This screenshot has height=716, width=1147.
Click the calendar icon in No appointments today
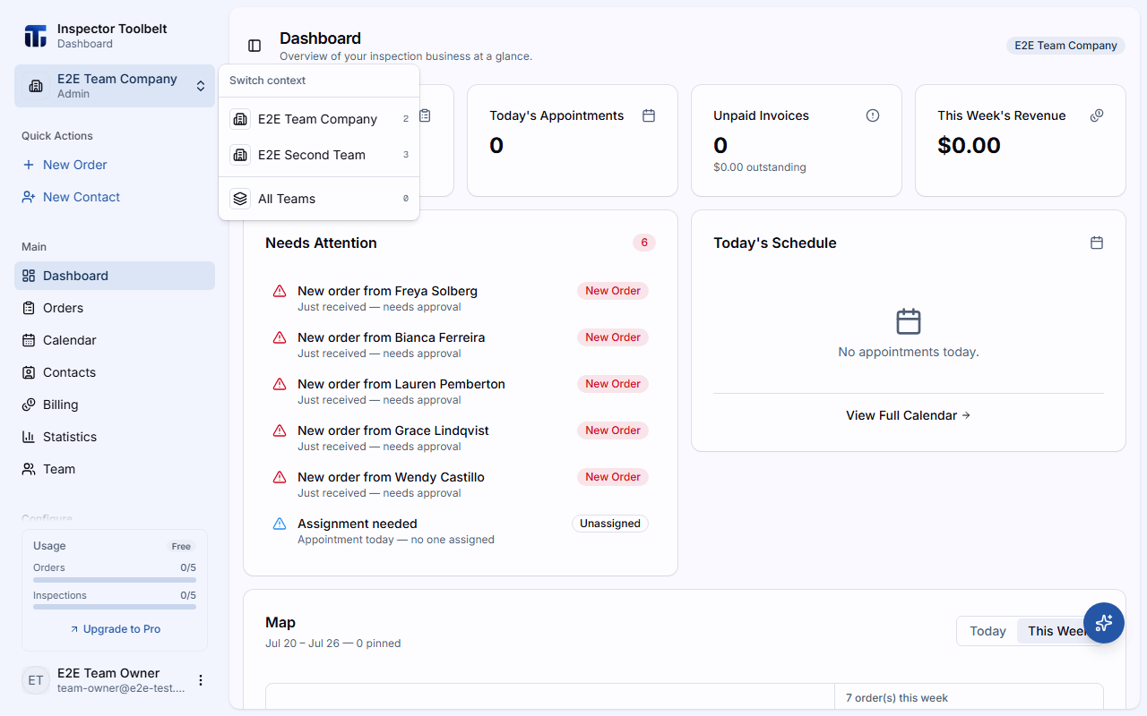click(909, 321)
